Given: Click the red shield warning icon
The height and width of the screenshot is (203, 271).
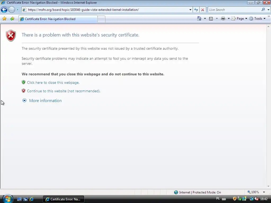Looking at the screenshot, I should pos(11,36).
